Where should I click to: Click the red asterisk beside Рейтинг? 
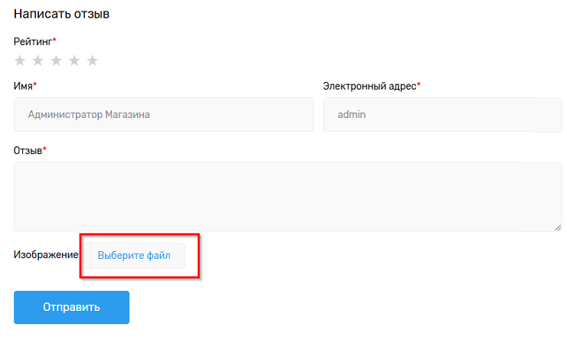click(54, 40)
